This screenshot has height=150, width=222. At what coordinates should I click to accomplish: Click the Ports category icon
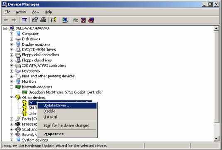pyautogui.click(x=18, y=119)
